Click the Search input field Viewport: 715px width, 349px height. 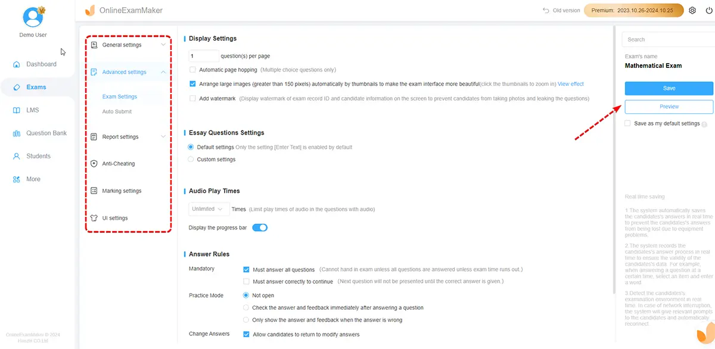click(667, 39)
